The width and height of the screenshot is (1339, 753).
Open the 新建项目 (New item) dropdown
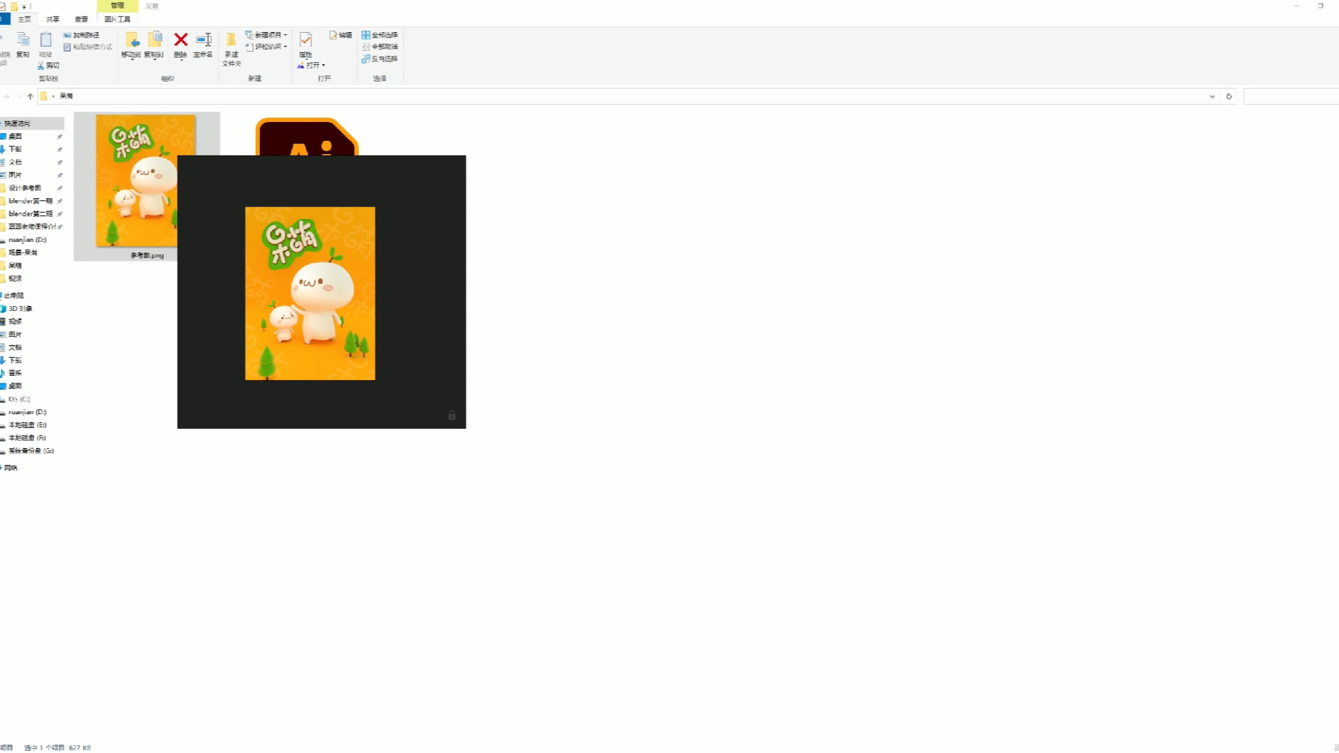click(x=266, y=35)
